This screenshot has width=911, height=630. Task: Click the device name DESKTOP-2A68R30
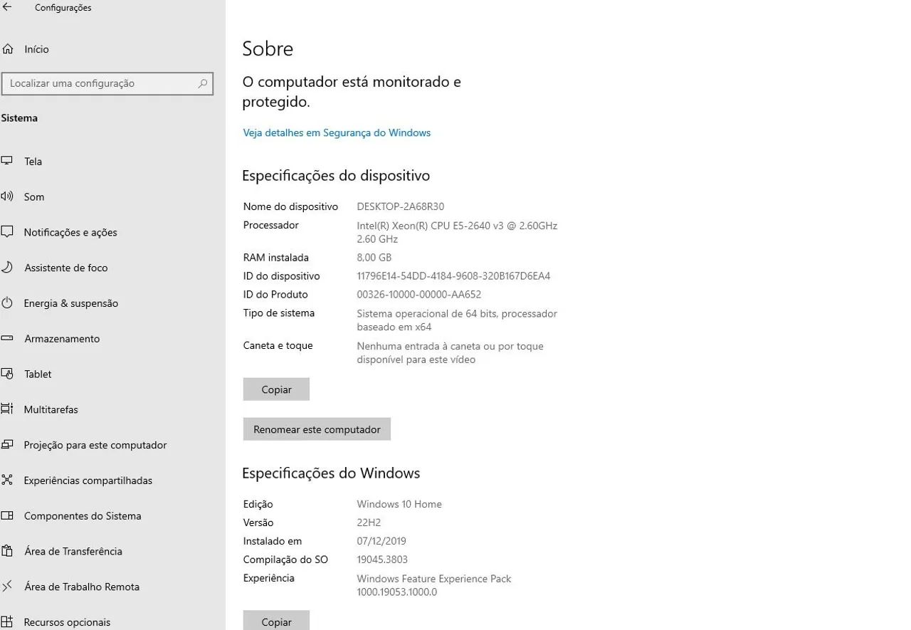pos(401,207)
